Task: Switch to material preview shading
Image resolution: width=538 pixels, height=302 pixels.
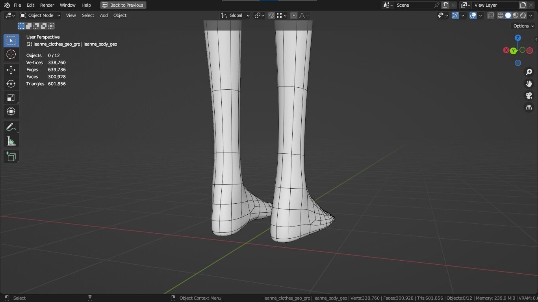Action: coord(516,15)
